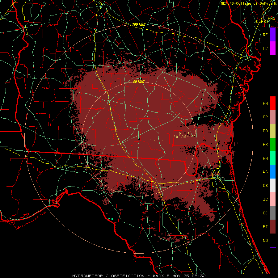The width and height of the screenshot is (278, 278).
Task: Click the HA legend label
Action: [x=265, y=103]
